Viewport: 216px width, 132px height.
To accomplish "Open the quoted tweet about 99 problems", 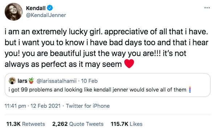I will coord(107,85).
